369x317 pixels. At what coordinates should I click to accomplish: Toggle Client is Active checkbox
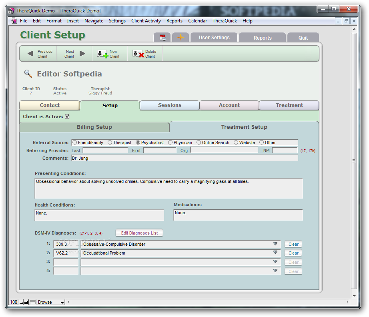(x=67, y=116)
